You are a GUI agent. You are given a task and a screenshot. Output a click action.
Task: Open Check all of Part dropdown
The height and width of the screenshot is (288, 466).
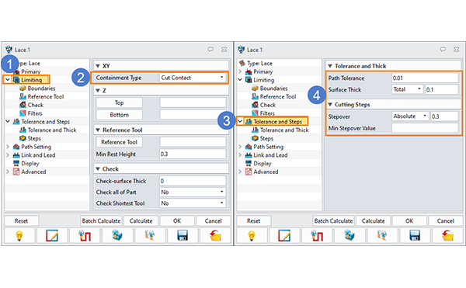coord(193,192)
